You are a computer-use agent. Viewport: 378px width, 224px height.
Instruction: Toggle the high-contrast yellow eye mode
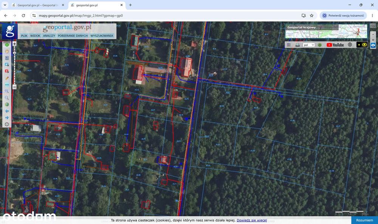[362, 45]
